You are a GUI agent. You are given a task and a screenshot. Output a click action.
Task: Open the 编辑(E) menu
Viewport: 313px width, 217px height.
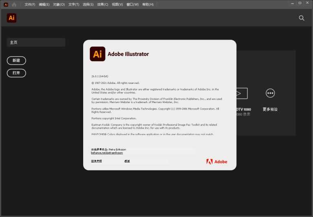pos(44,4)
